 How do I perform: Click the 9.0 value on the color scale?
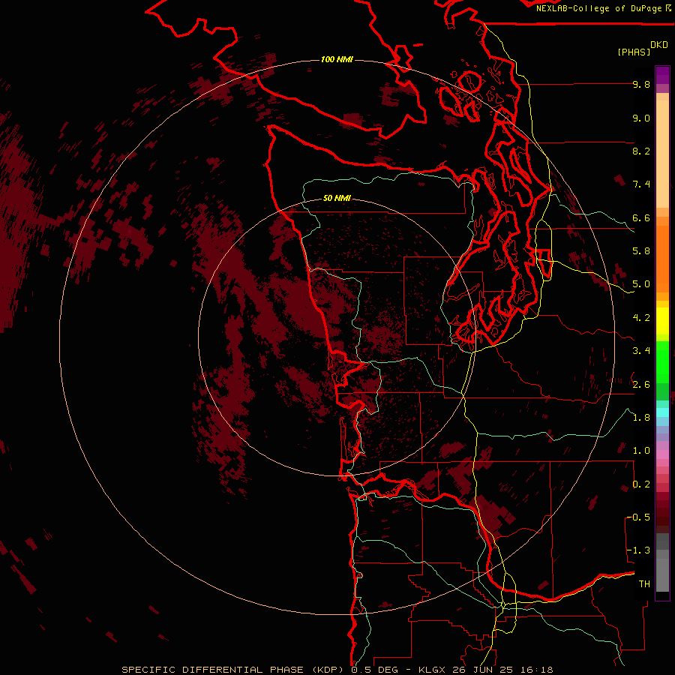[641, 118]
